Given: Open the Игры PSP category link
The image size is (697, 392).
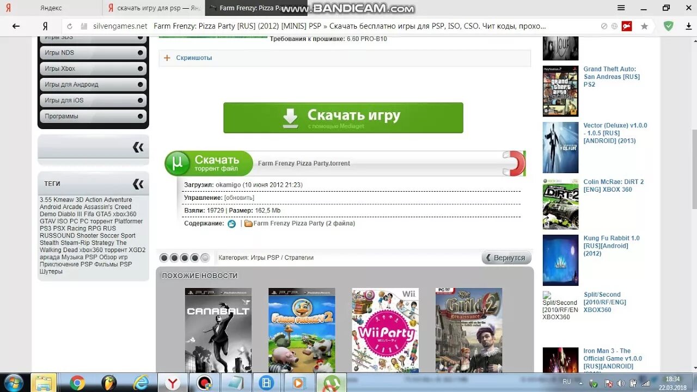Looking at the screenshot, I should point(265,258).
